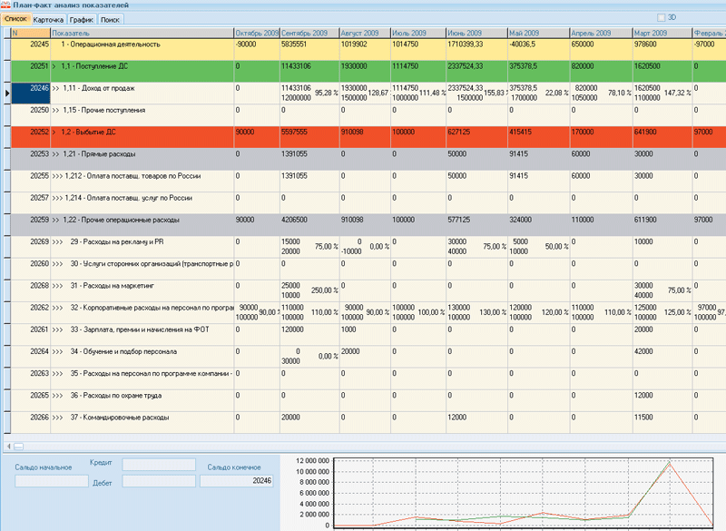This screenshot has width=726, height=531.
Task: Click the current-row arrow indicator beside row 20246
Action: click(5, 93)
